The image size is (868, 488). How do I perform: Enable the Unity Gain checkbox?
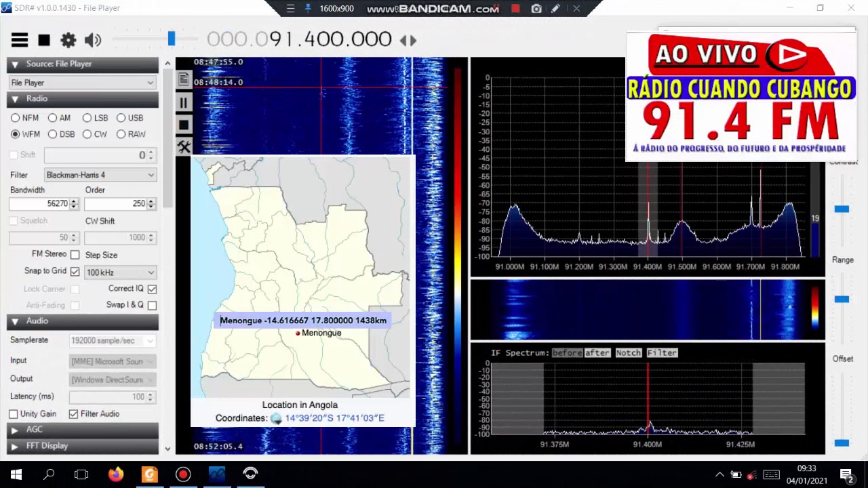[x=14, y=414]
